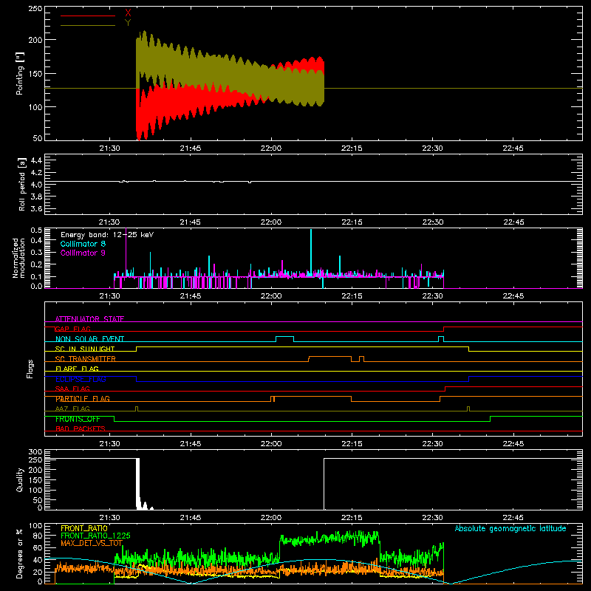Click the 80 tick on Degrees axis
The height and width of the screenshot is (591, 591).
(x=38, y=536)
